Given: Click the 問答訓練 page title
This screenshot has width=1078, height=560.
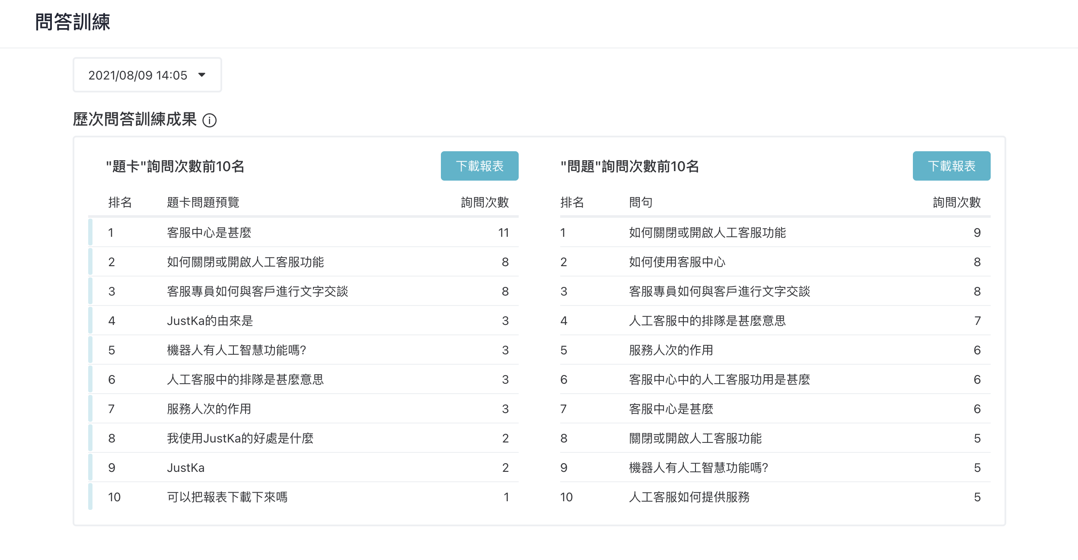Looking at the screenshot, I should [73, 22].
